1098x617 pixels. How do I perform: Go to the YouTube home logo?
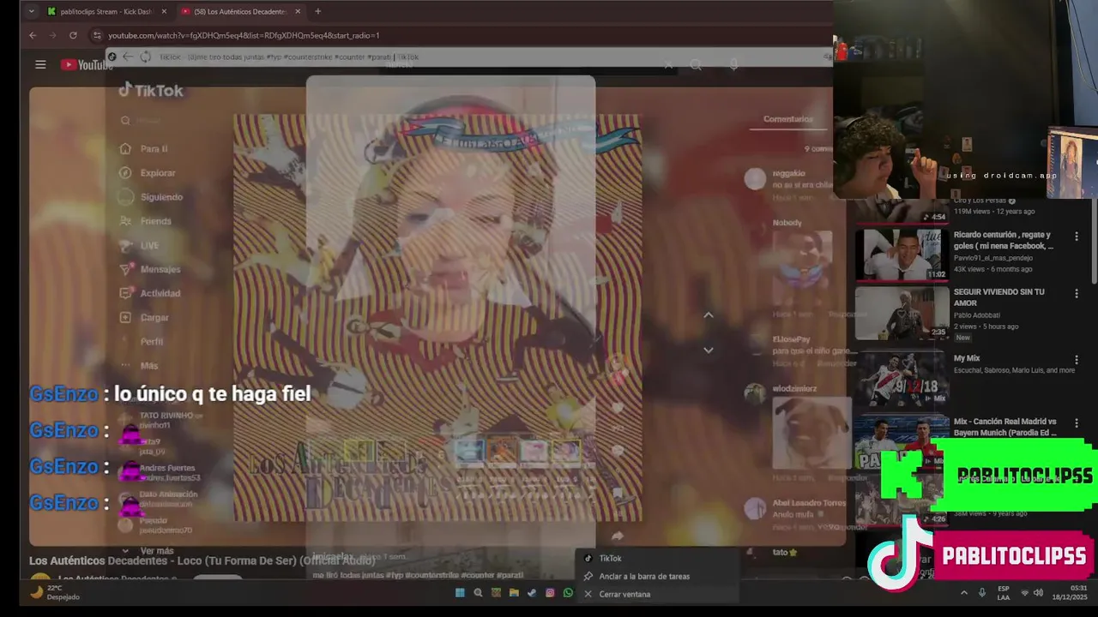(x=87, y=64)
